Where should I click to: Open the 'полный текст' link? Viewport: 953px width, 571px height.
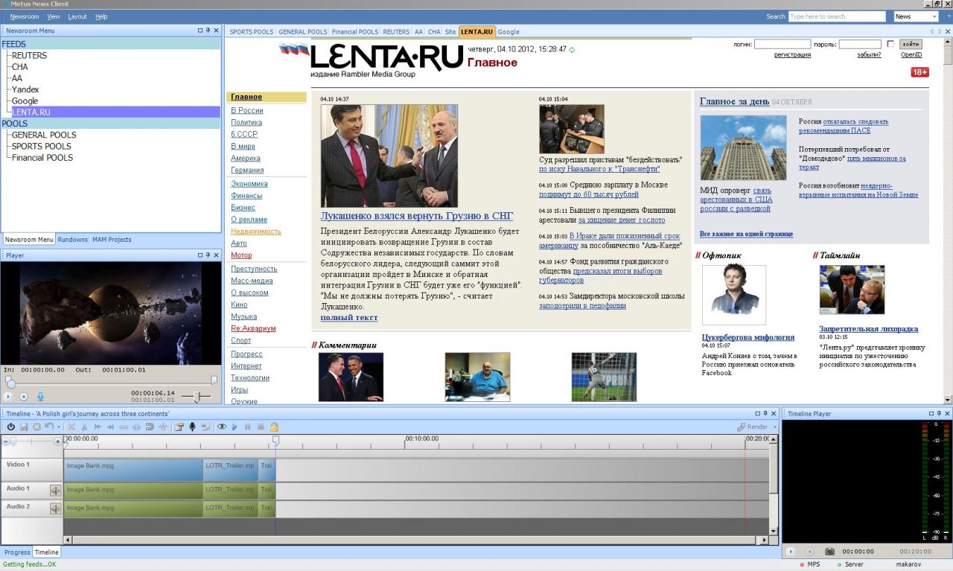pyautogui.click(x=349, y=318)
